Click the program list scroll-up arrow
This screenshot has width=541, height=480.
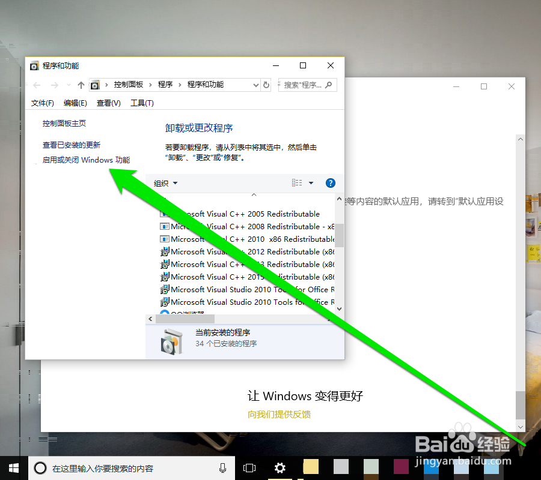point(339,199)
